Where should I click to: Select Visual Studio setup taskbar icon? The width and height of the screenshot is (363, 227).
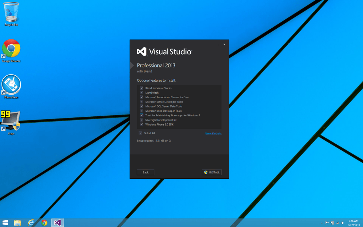57,223
